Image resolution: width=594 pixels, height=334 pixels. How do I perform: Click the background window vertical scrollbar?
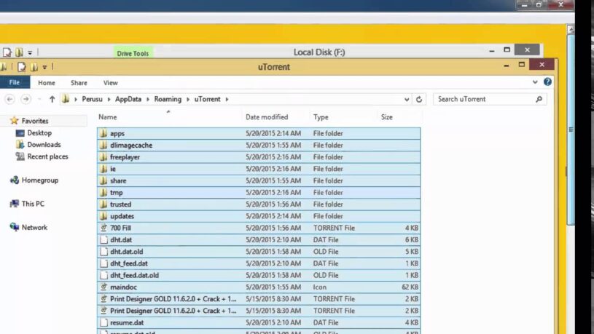coord(571,129)
